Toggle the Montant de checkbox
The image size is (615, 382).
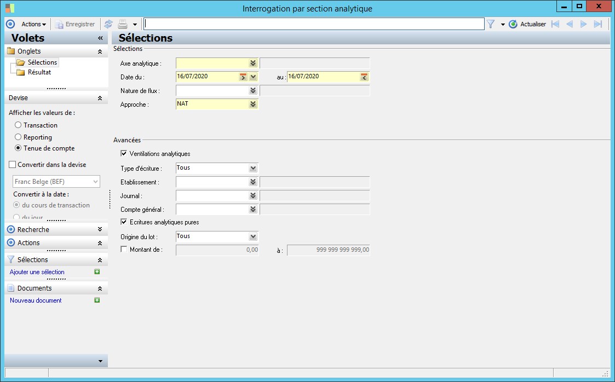pos(124,250)
